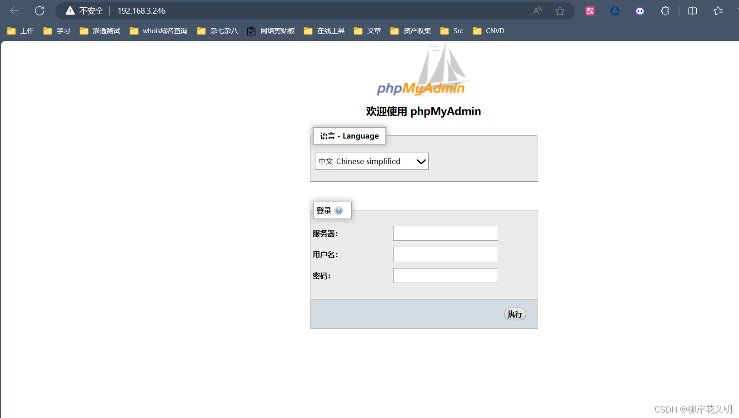Click the 用户名: field label
Viewport: 739px width, 418px height.
pyautogui.click(x=325, y=254)
